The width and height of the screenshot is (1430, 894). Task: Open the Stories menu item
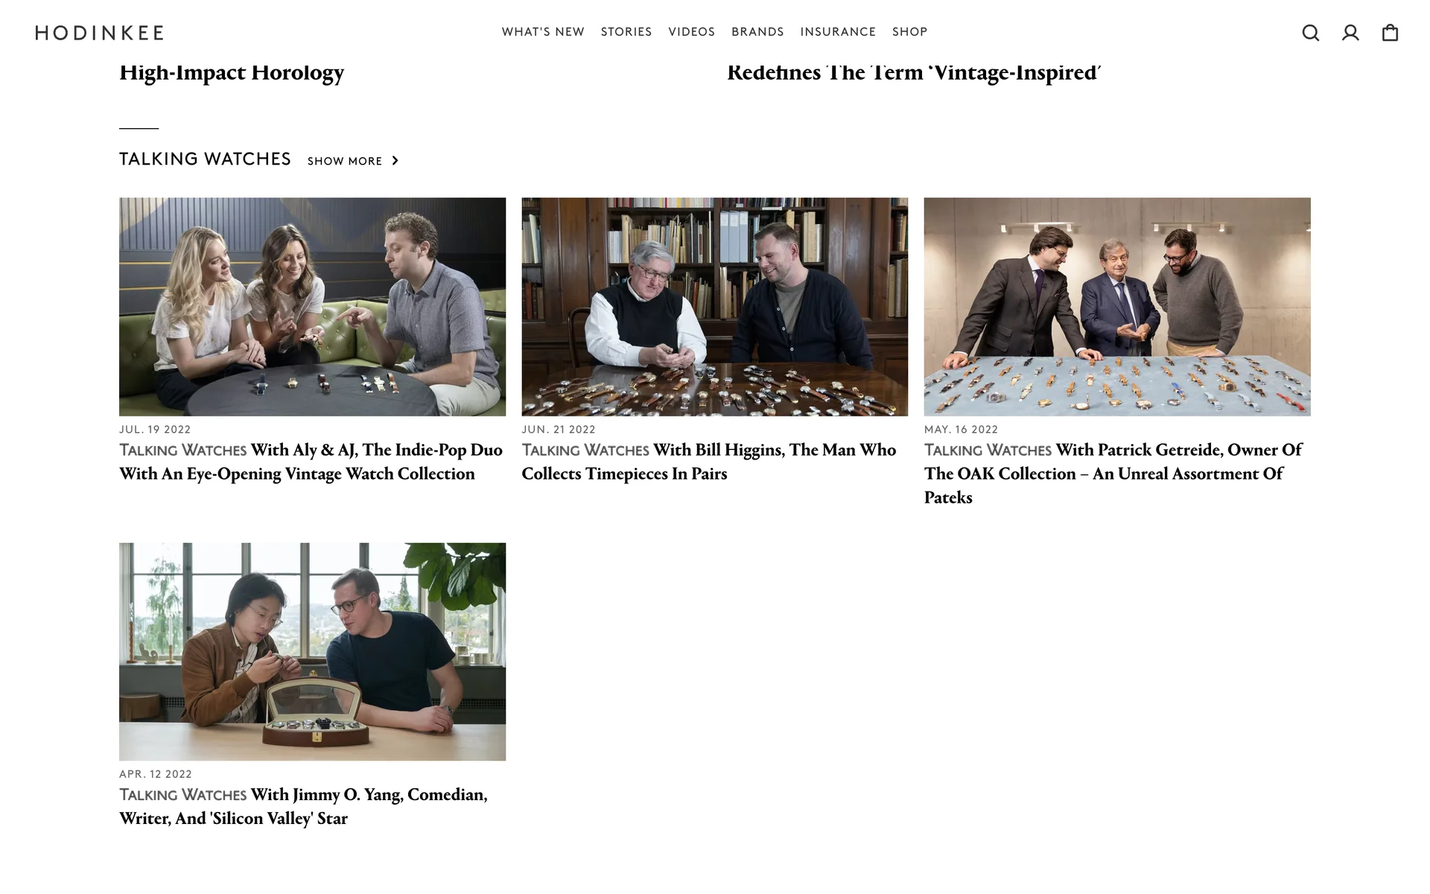click(x=626, y=32)
